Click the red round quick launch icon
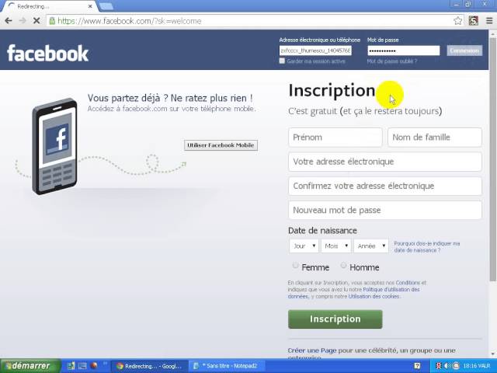The width and height of the screenshot is (497, 373). [x=94, y=366]
